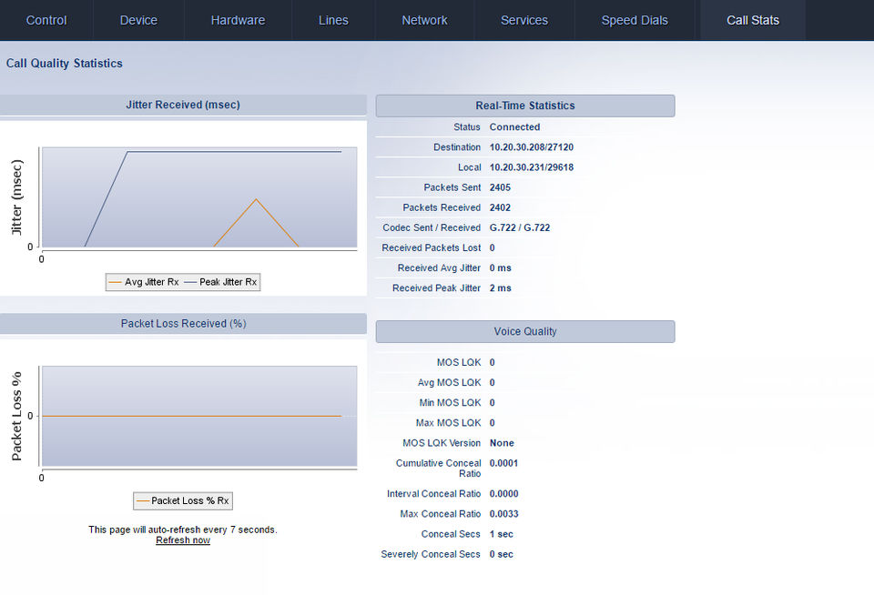
Task: Click the Jitter Received (msec) header
Action: pos(183,105)
